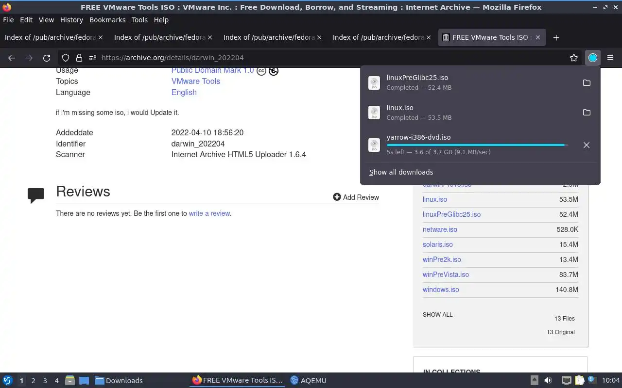622x388 pixels.
Task: Switch to the second Index of /pub/archive/fedora tab
Action: pyautogui.click(x=163, y=37)
